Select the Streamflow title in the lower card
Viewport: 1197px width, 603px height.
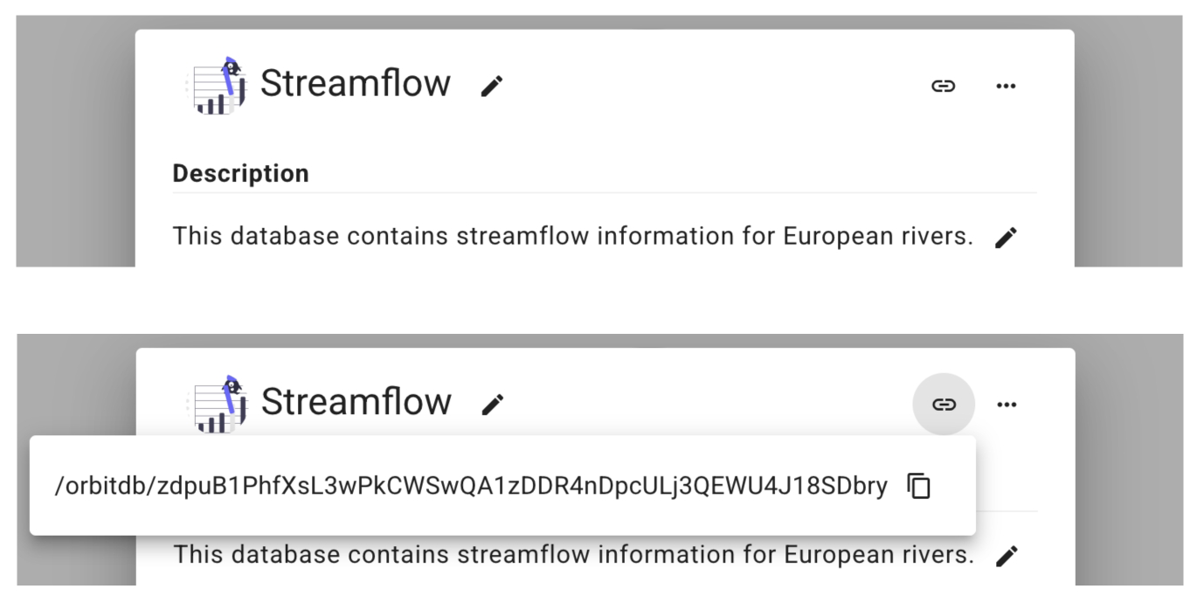[356, 402]
